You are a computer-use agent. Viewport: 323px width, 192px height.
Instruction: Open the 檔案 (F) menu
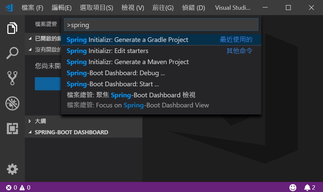(x=33, y=8)
